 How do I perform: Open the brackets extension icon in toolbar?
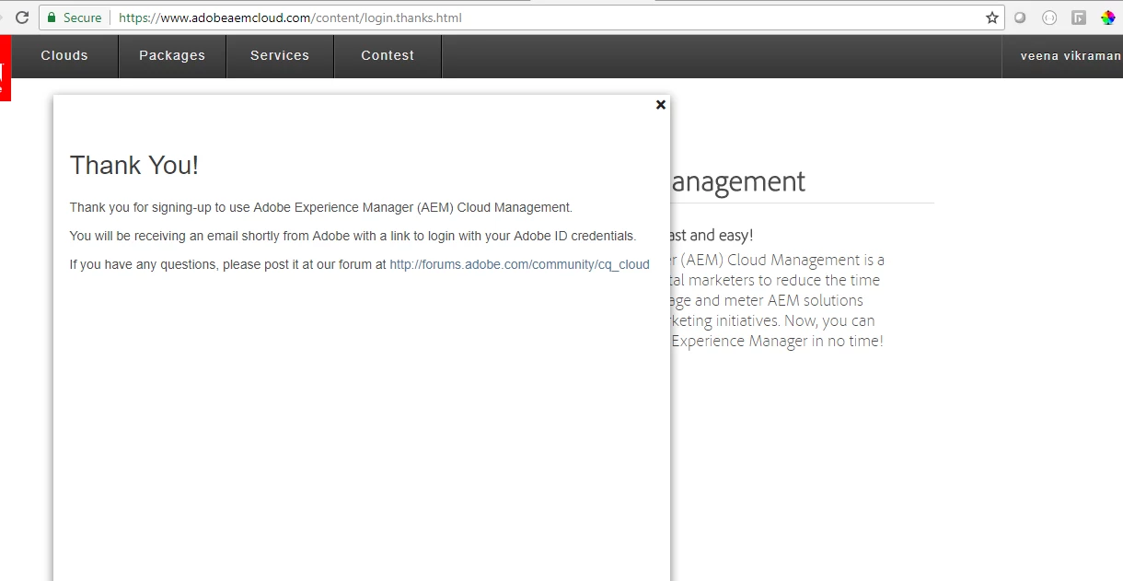pyautogui.click(x=1049, y=17)
